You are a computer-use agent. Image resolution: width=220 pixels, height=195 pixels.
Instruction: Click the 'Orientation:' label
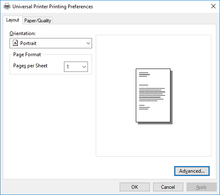(22, 33)
